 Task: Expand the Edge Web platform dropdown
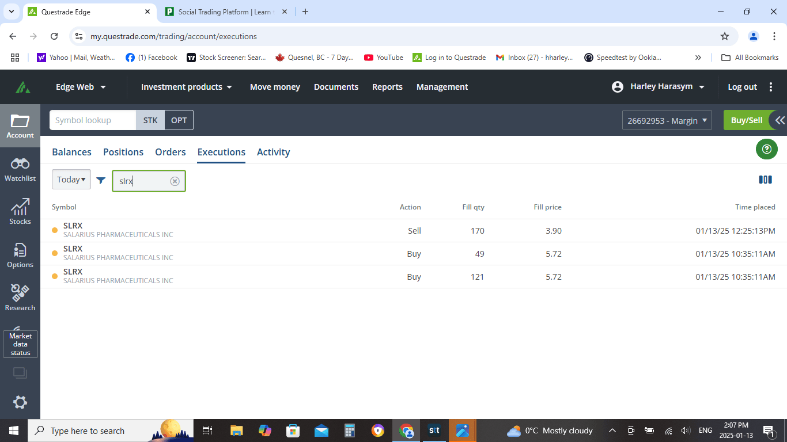[81, 87]
